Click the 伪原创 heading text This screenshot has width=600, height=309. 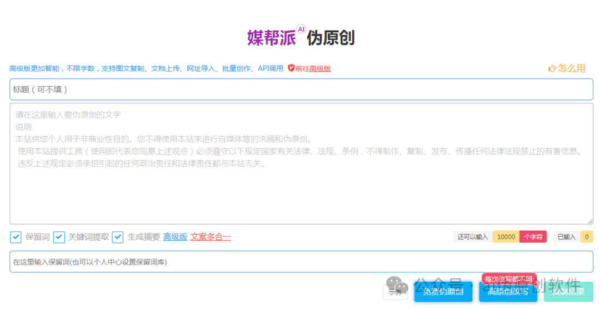tap(331, 38)
